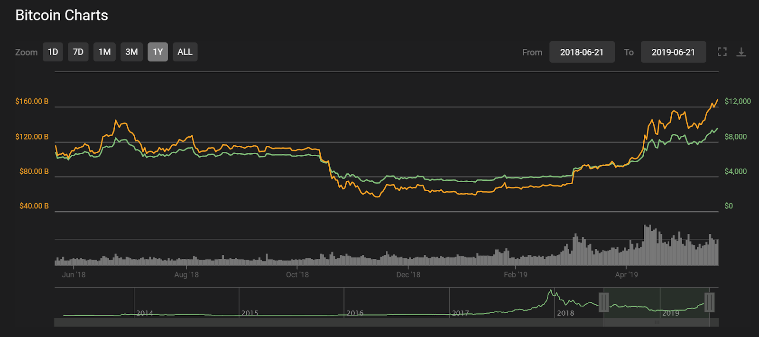The height and width of the screenshot is (337, 759).
Task: Click the Jun '18 date label
Action: click(74, 274)
